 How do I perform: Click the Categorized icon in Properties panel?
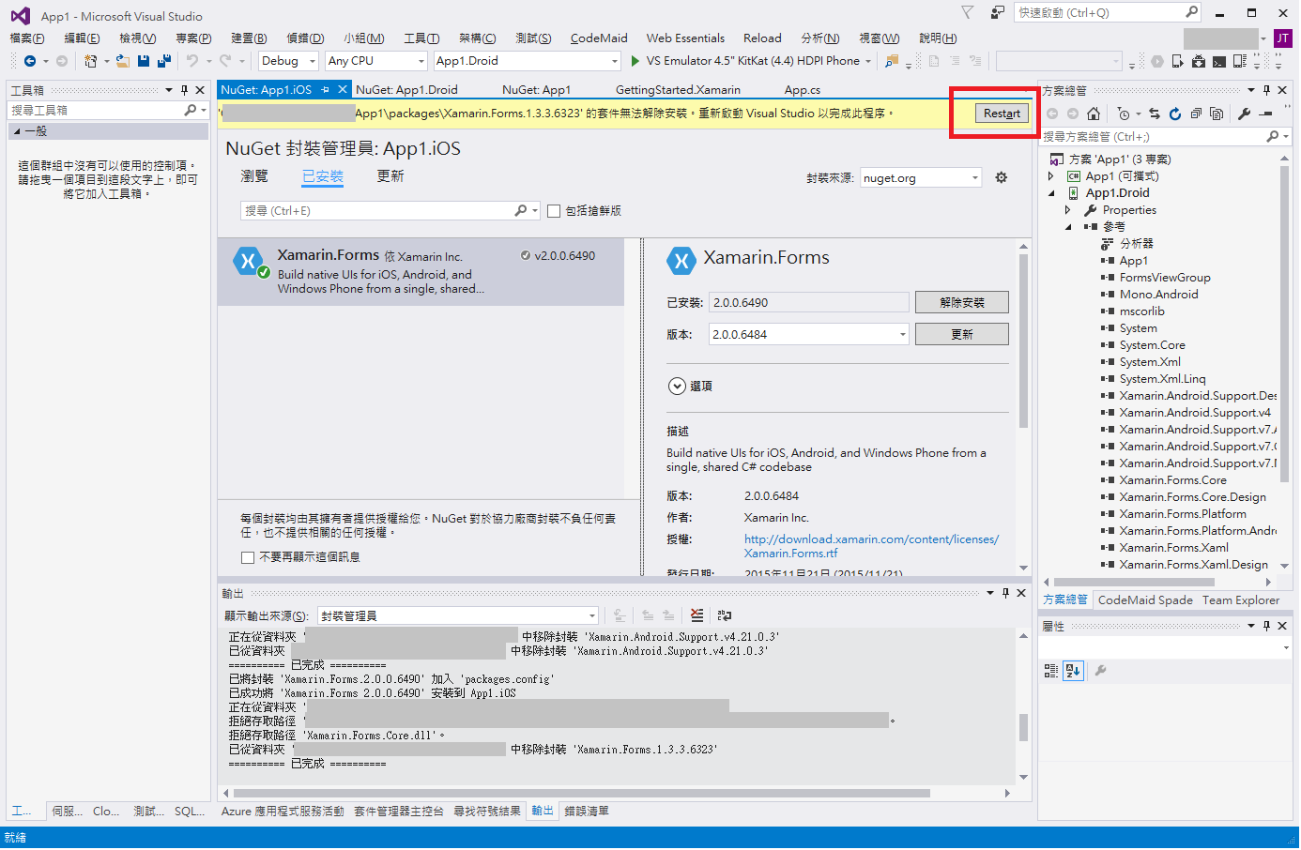[1051, 671]
